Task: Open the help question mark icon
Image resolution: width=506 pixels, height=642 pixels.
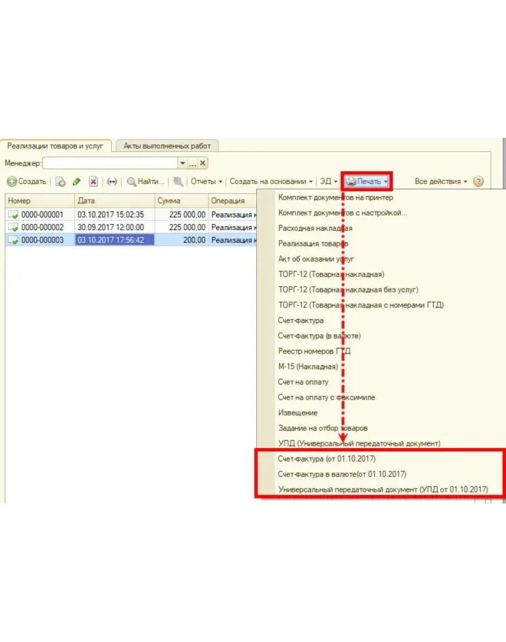Action: 478,182
